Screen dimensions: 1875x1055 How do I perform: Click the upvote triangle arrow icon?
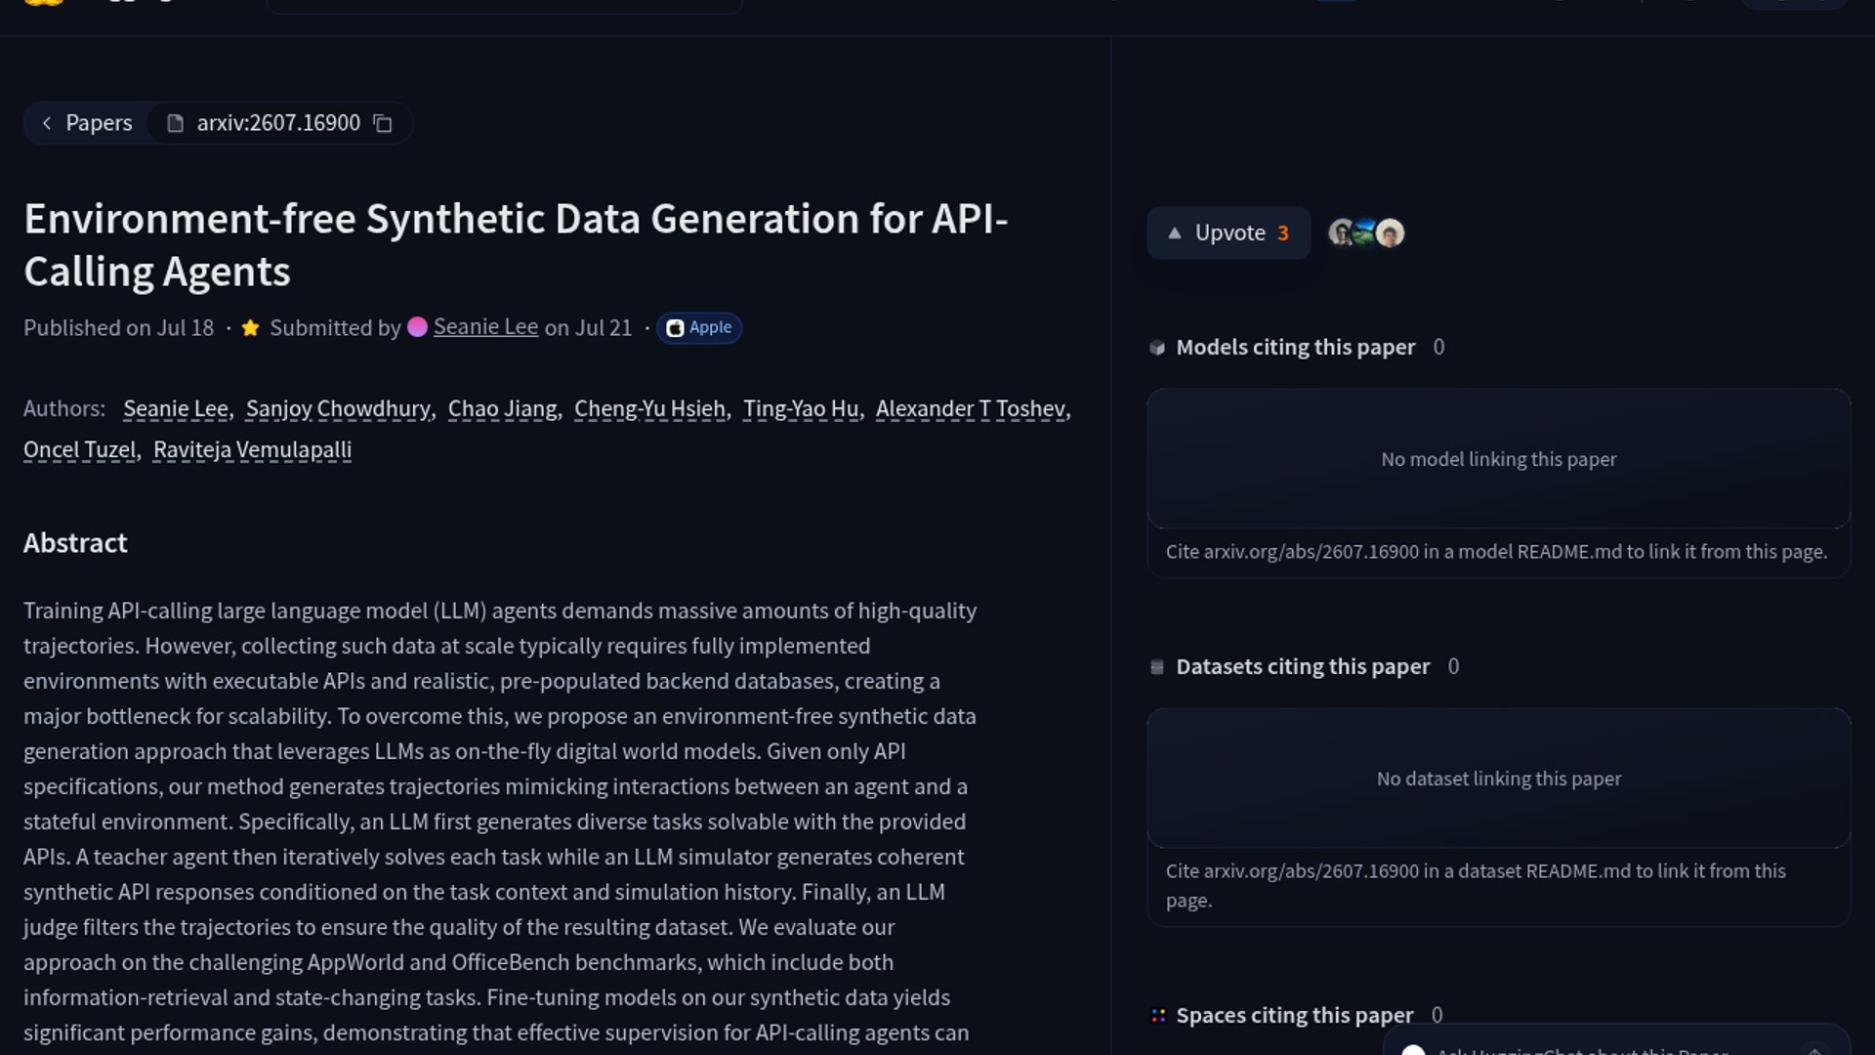pos(1175,232)
